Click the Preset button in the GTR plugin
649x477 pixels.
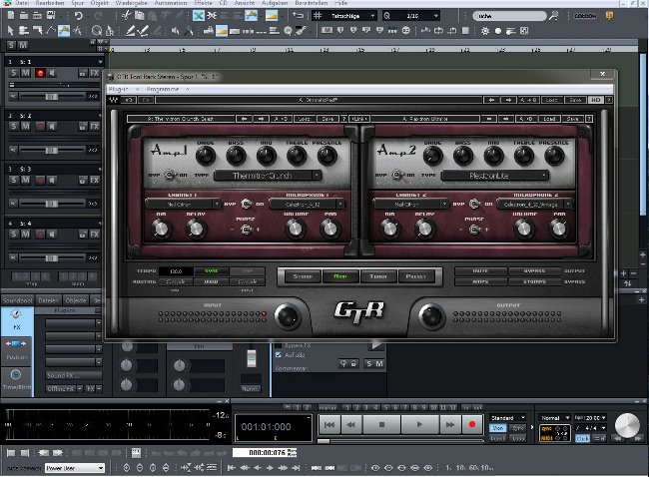tap(416, 276)
